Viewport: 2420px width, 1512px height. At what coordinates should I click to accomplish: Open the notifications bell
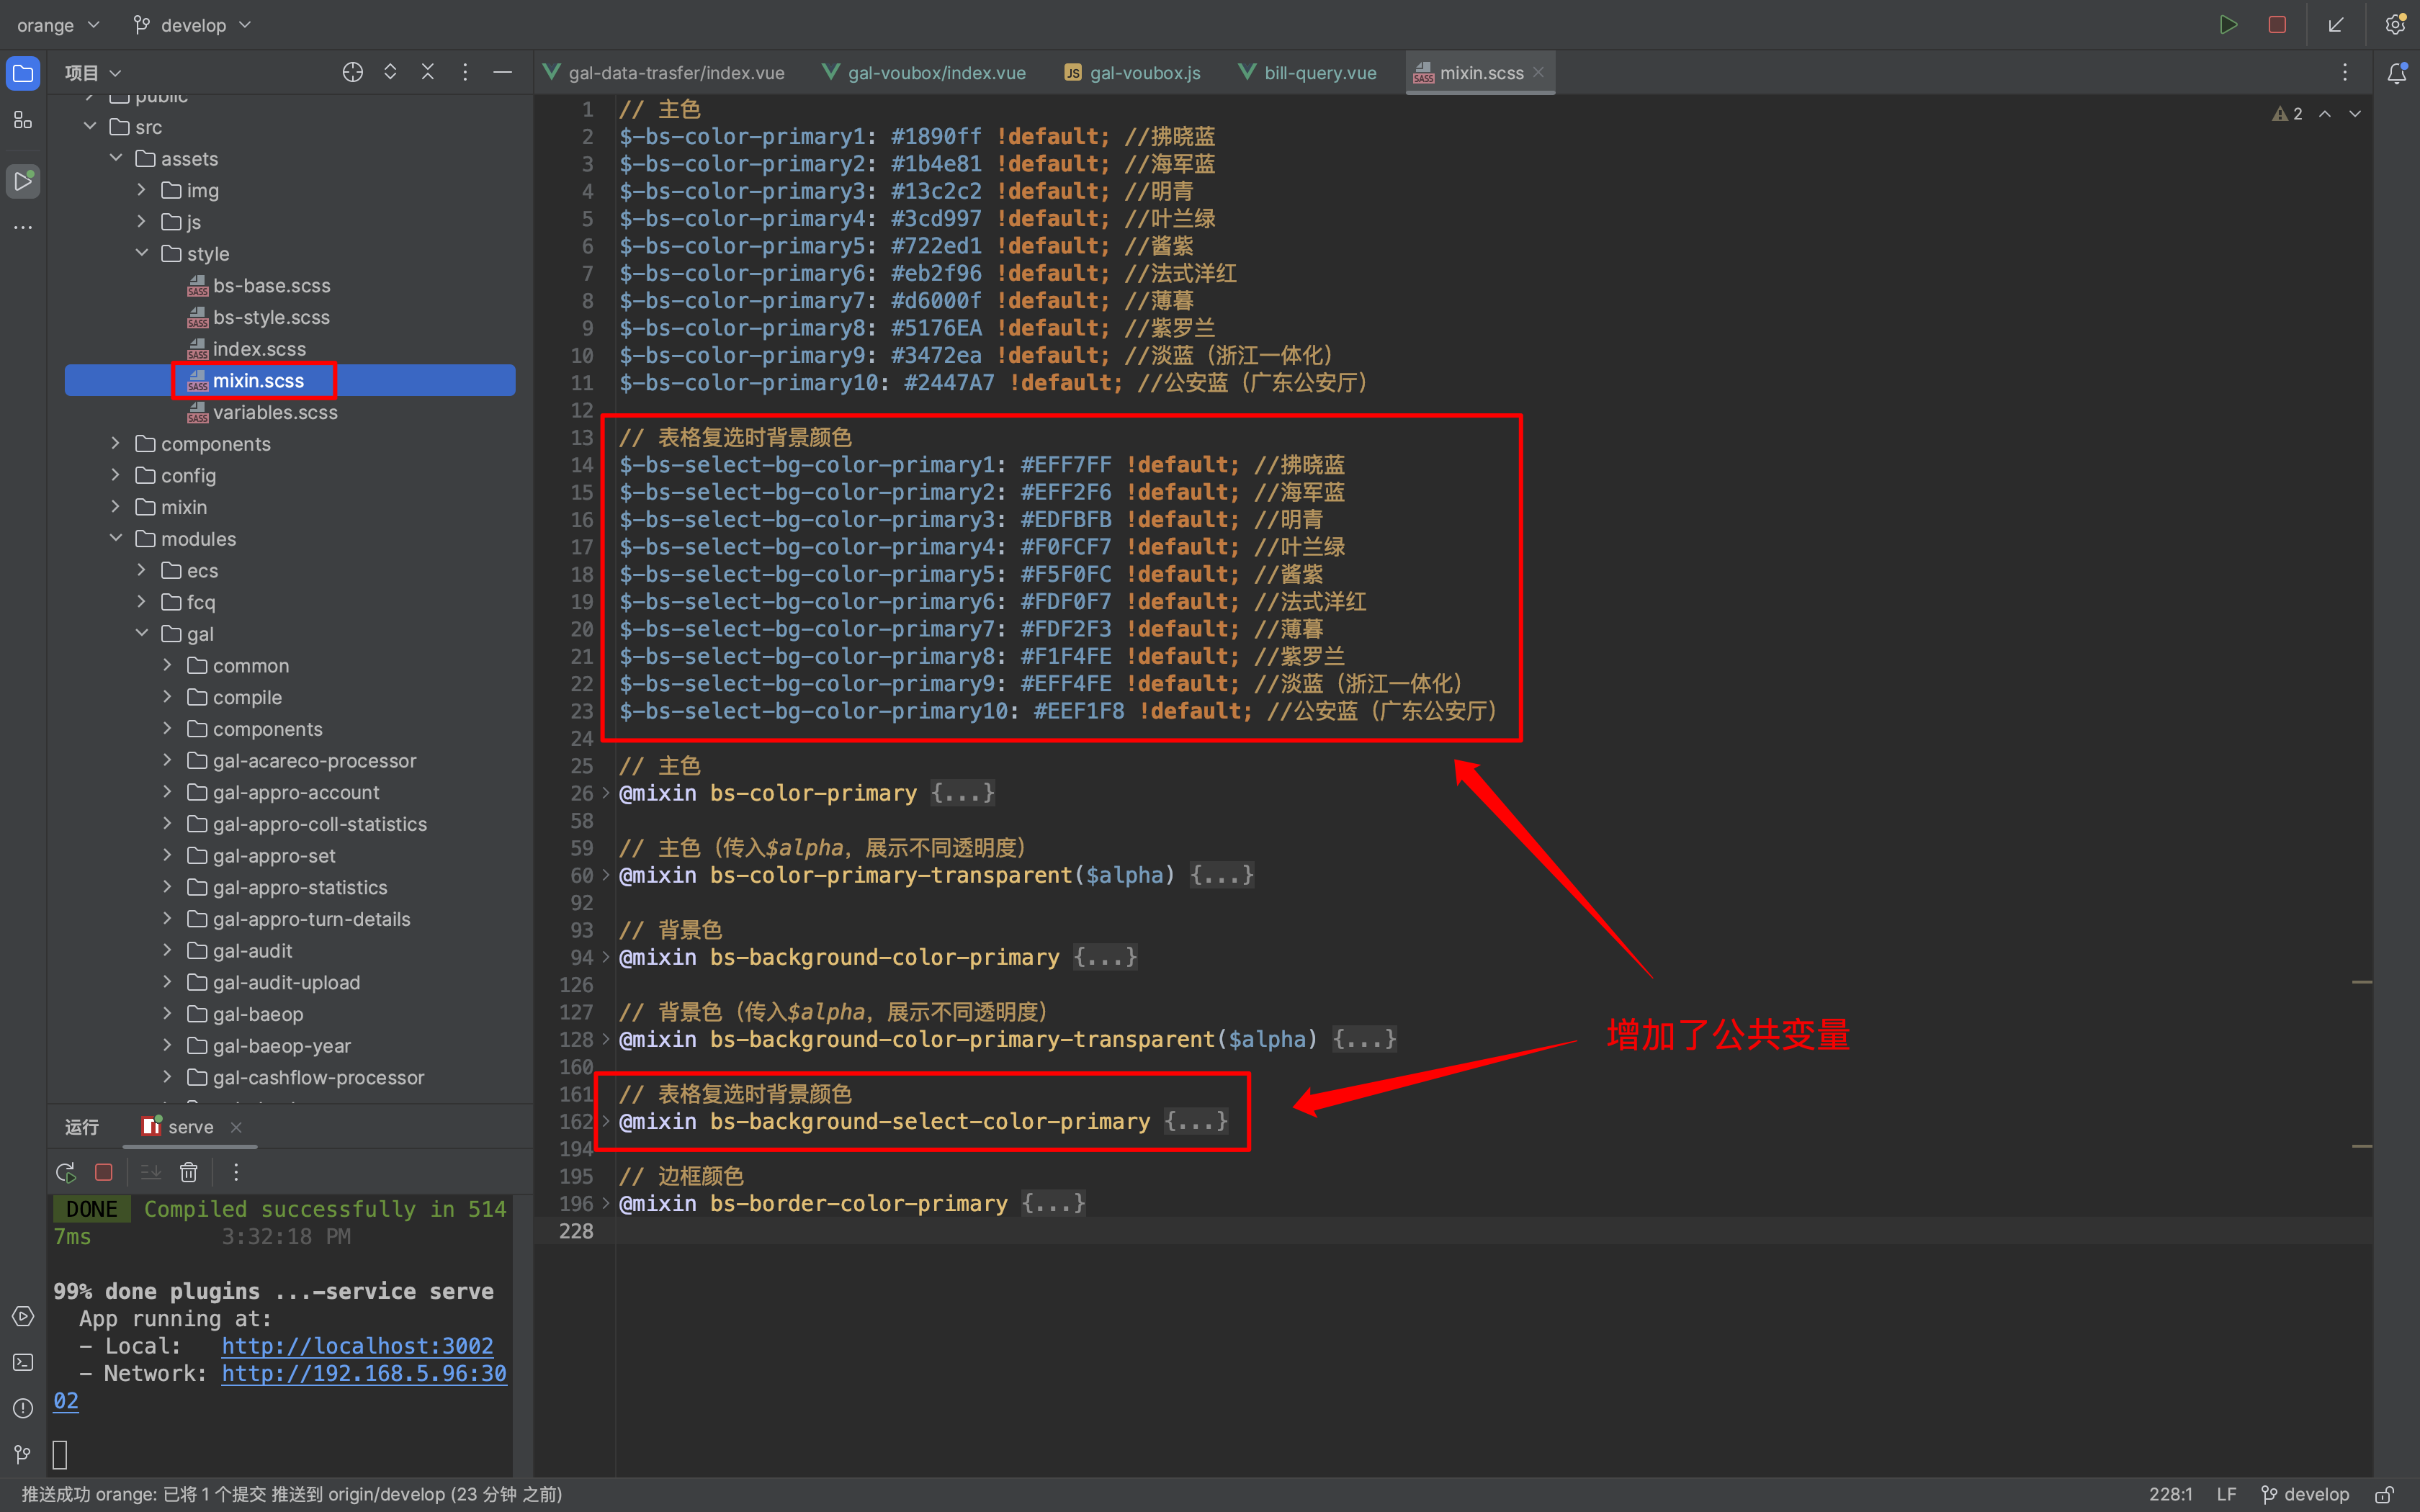point(2397,73)
